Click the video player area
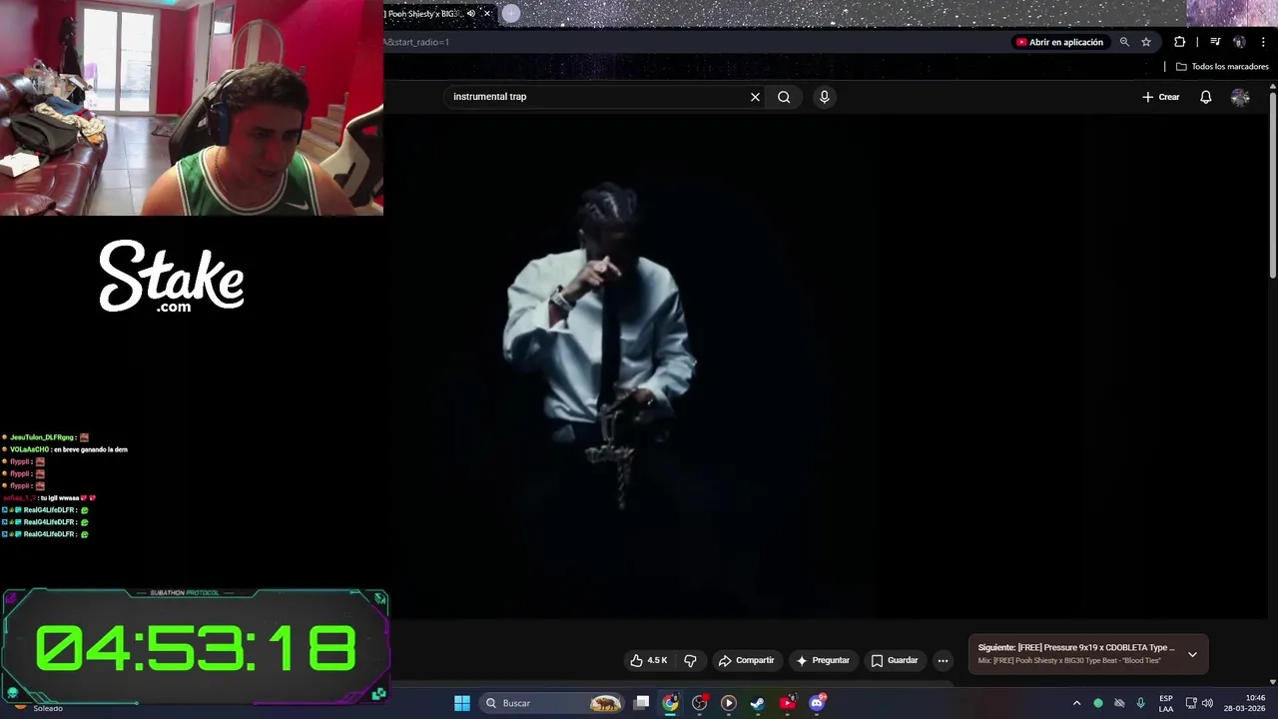 coord(827,367)
